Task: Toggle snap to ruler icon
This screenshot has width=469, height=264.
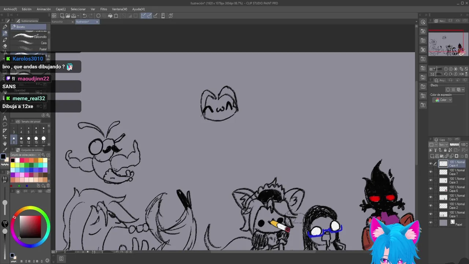Action: coord(143,15)
